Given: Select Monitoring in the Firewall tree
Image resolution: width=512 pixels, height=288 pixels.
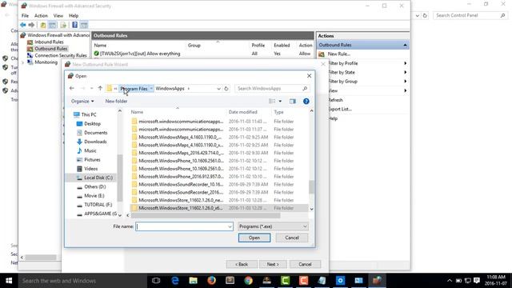Looking at the screenshot, I should (46, 62).
